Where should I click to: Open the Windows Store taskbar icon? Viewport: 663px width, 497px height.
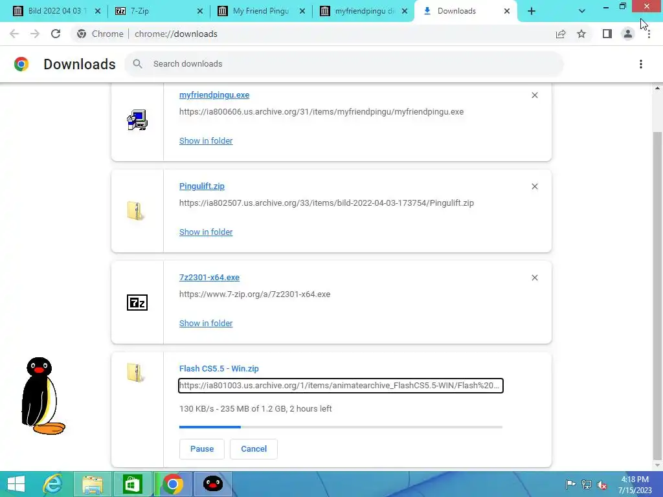(132, 484)
